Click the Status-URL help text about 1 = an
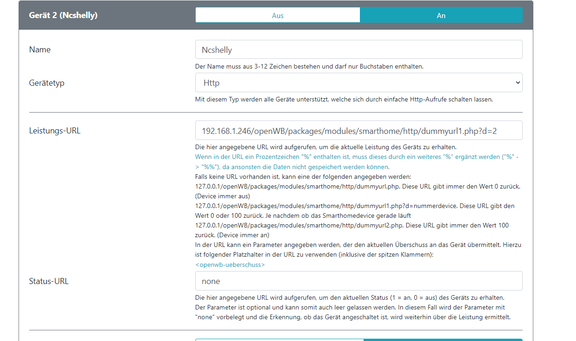 pos(350,297)
